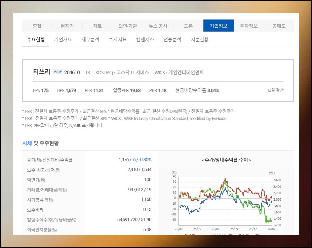This screenshot has width=312, height=248.
Task: Click the price trend line chart
Action: point(225,201)
